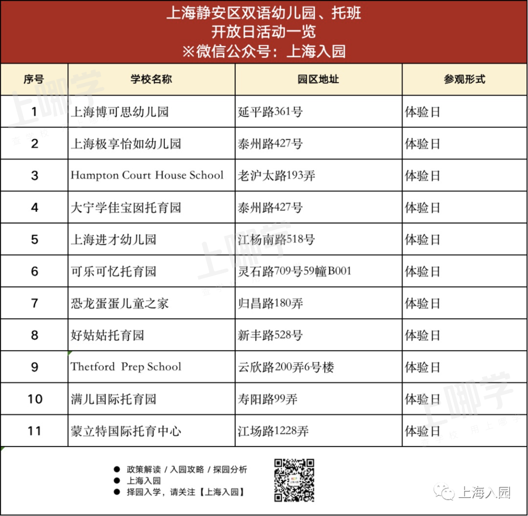Click 体验日 in the Hampton Court House School row

422,175
